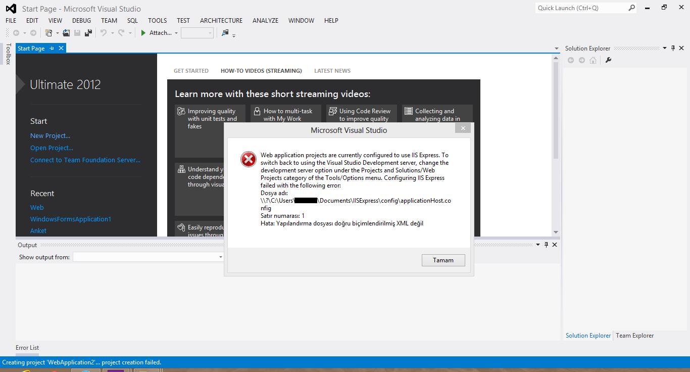Switch to LATEST NEWS tab

point(332,71)
